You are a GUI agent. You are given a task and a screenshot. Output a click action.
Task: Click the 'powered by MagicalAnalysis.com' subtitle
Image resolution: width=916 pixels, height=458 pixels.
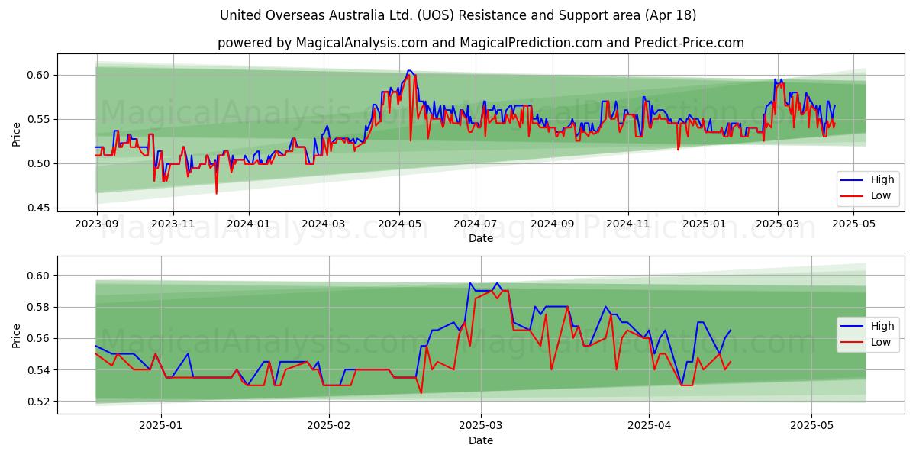pyautogui.click(x=481, y=43)
